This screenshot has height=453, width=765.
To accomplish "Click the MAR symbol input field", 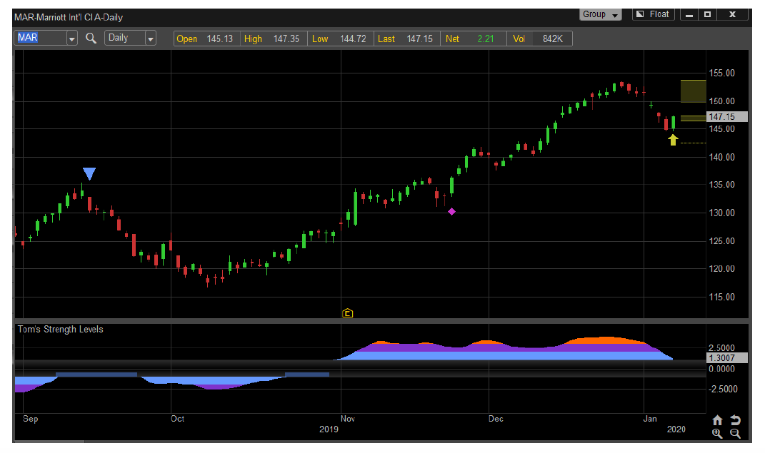I will 41,38.
